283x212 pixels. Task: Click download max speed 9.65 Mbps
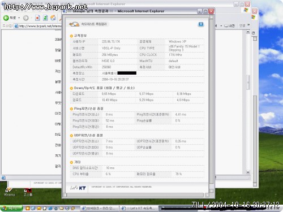[x=109, y=94]
